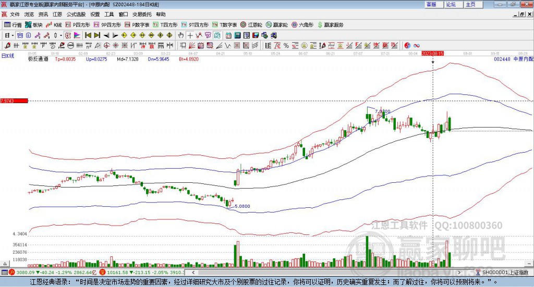534x287 pixels.
Task: Open the P四方形 tool
Action: click(78, 25)
